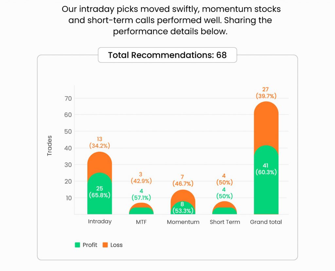Click the Grand total axis label

click(x=266, y=222)
